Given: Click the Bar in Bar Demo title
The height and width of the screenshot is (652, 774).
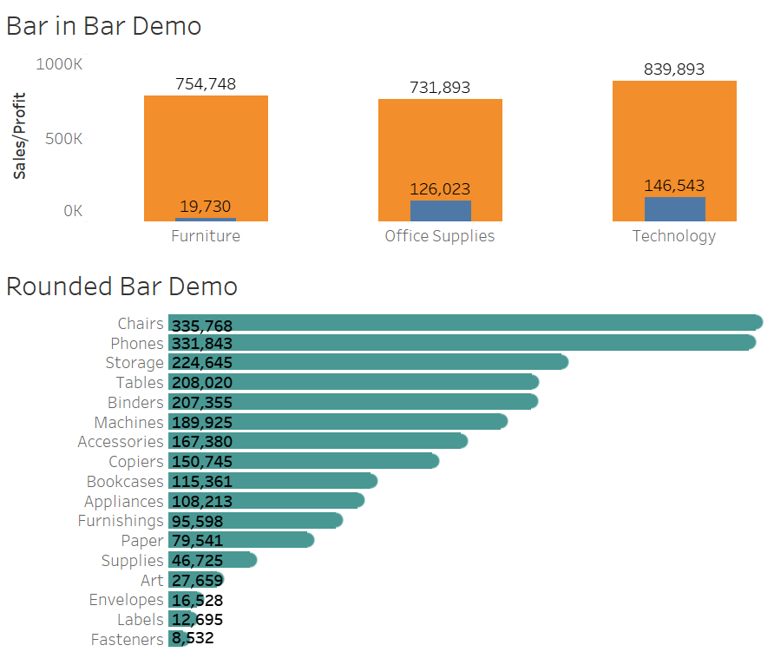Looking at the screenshot, I should [x=103, y=27].
